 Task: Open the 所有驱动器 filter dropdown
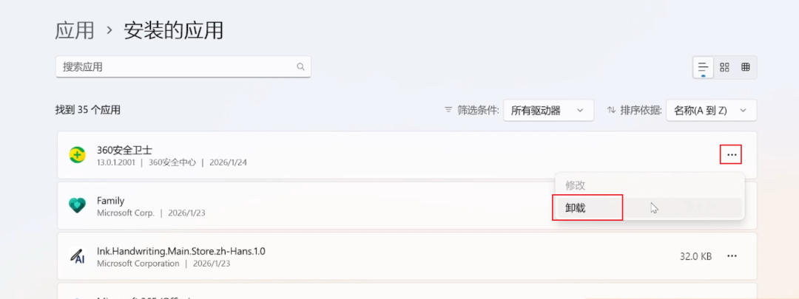pos(548,110)
